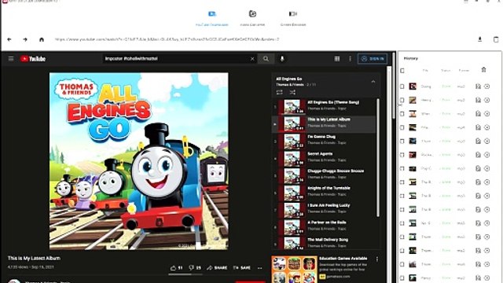The image size is (503, 283).
Task: Check the box for the No S history row
Action: click(402, 223)
